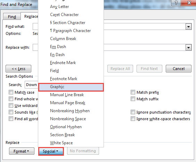Viewport: 196px width, 162px height.
Task: Enable the Match case checkbox
Action: tap(11, 92)
